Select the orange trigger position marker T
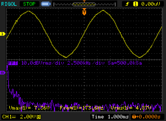Viewport: 166px width, 121px height. (x=84, y=12)
